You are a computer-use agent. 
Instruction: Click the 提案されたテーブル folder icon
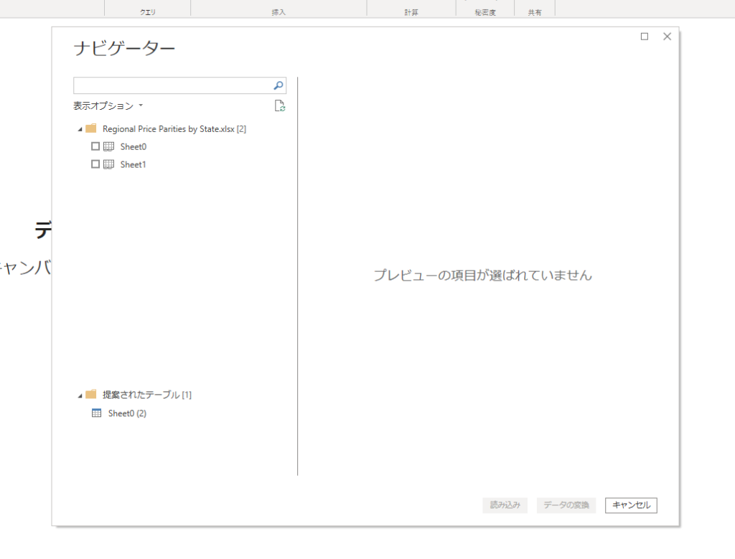tap(91, 395)
